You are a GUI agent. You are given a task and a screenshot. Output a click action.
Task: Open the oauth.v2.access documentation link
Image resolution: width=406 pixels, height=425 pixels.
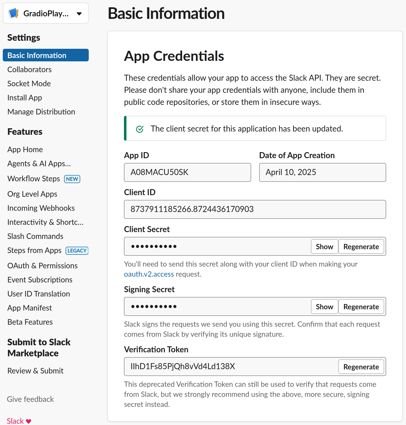(149, 274)
